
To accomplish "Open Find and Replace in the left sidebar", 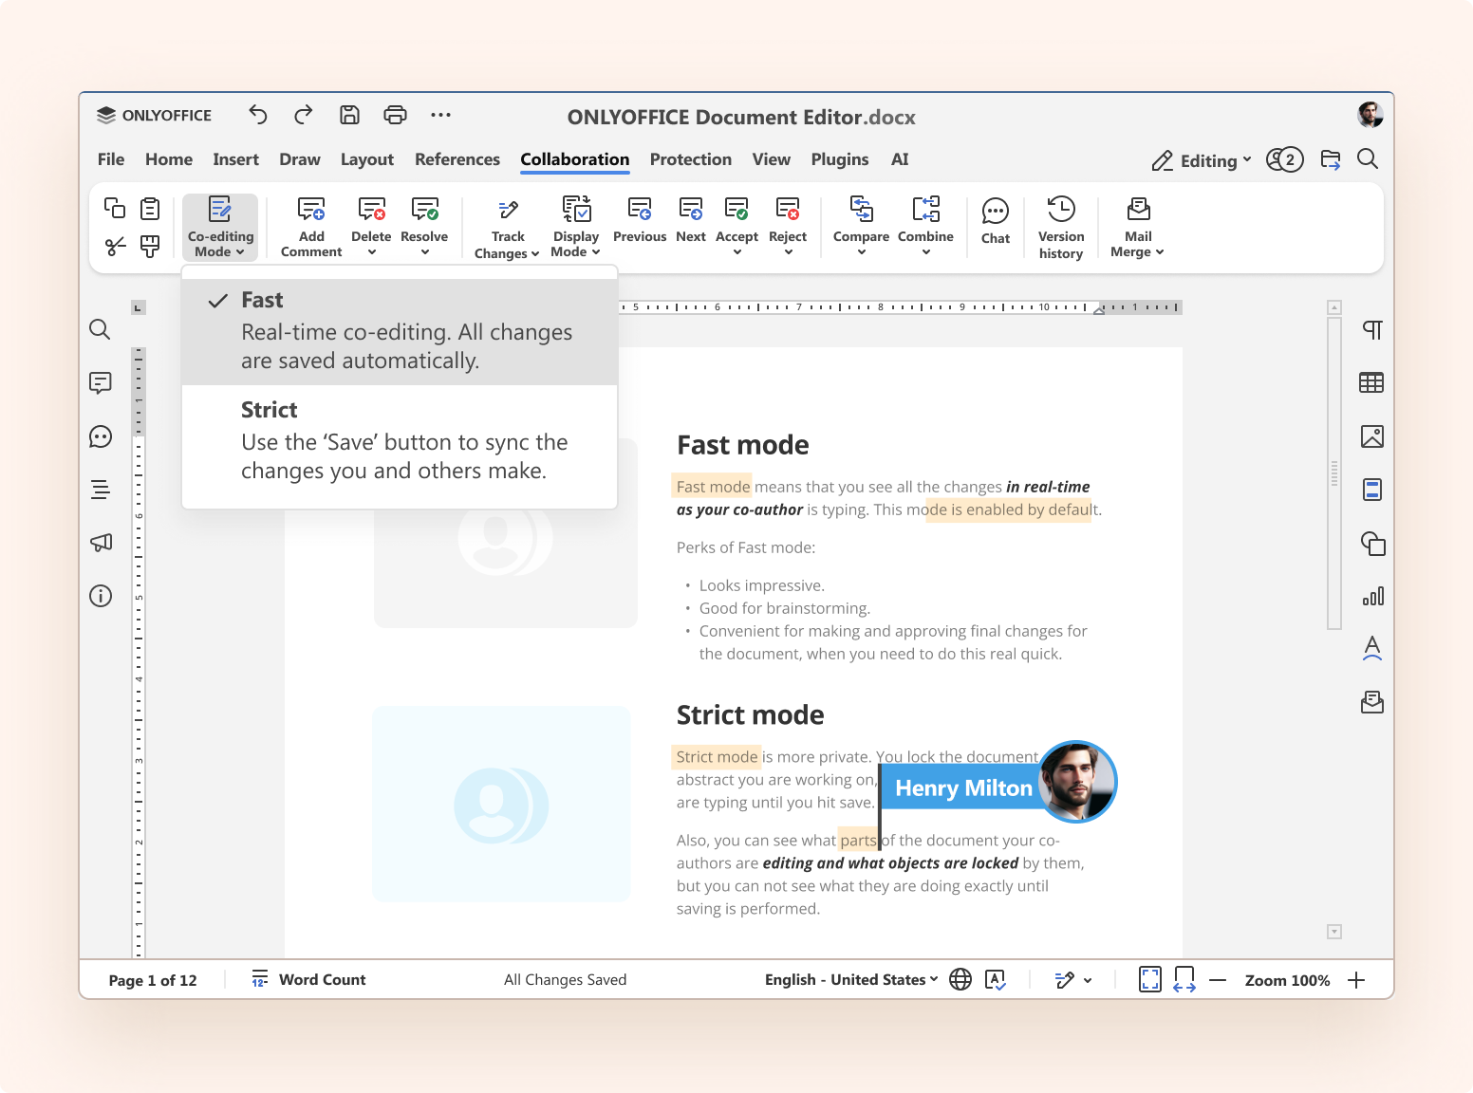I will coord(100,329).
